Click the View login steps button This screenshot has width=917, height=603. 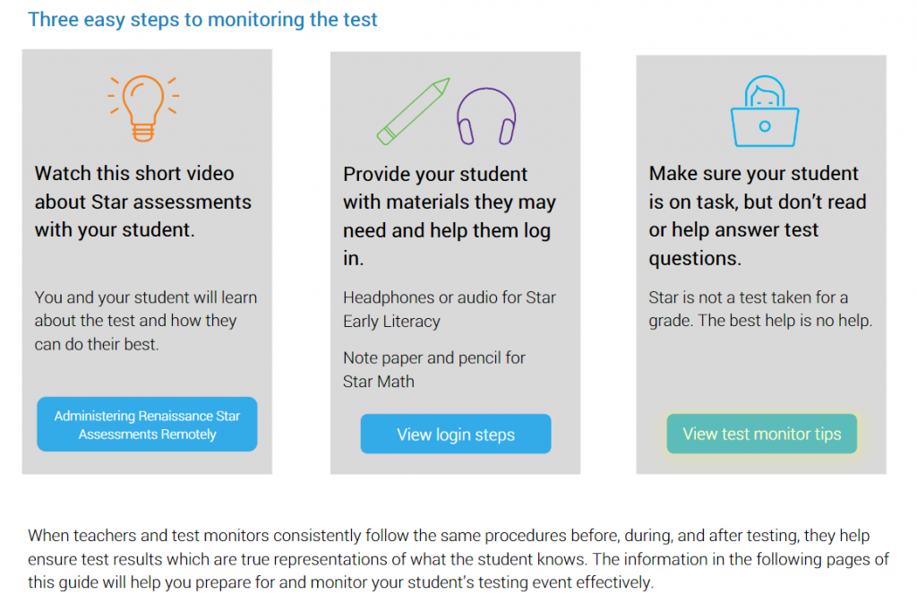(x=456, y=434)
